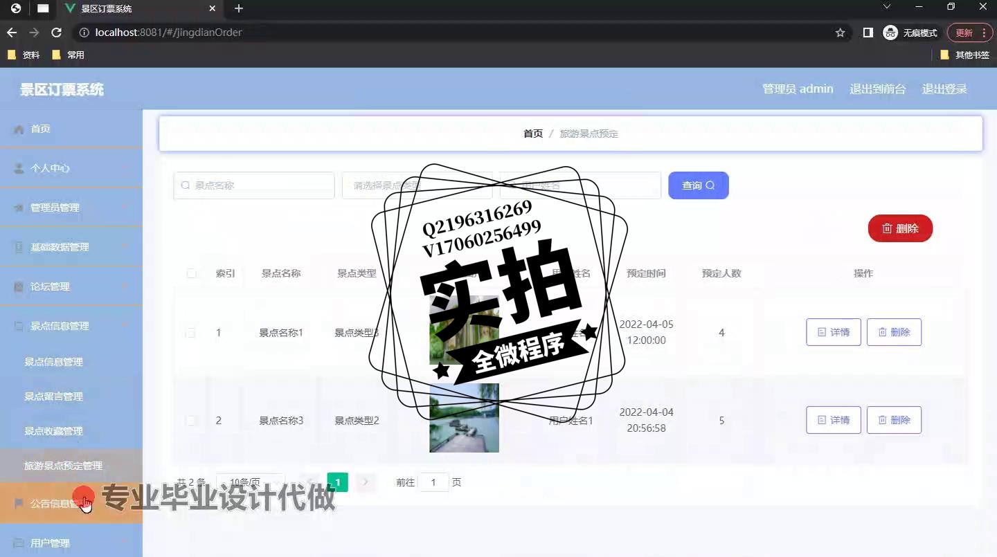Click the site info icon in address bar
997x557 pixels.
(x=84, y=33)
